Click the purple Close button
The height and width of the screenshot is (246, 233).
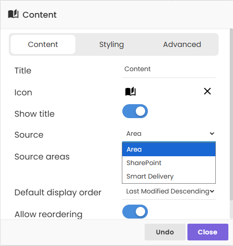point(208,232)
